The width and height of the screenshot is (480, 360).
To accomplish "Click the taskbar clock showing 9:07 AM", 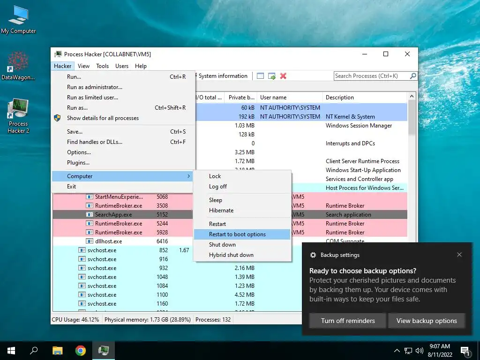I will tap(440, 351).
